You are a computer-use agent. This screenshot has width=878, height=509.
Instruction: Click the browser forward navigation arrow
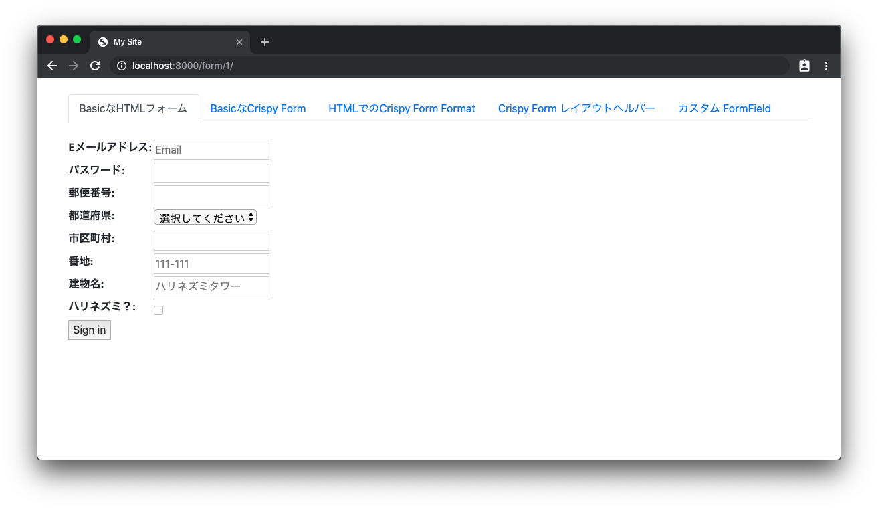74,66
